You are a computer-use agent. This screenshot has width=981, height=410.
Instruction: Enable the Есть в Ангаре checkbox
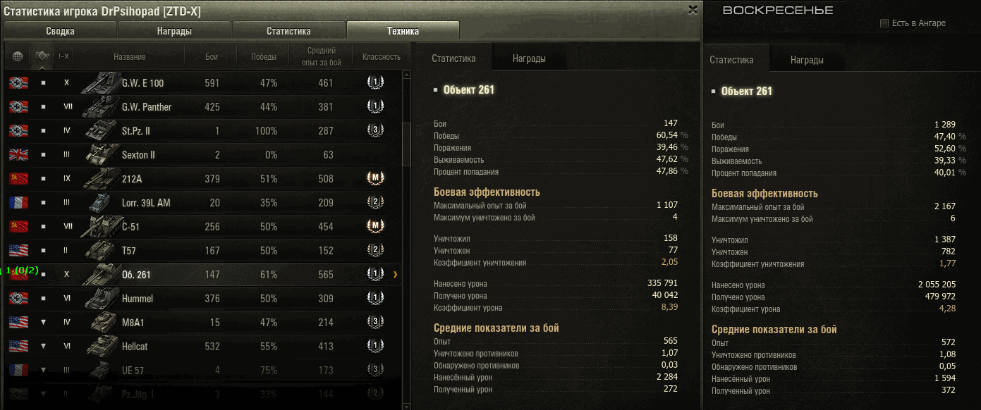(884, 23)
